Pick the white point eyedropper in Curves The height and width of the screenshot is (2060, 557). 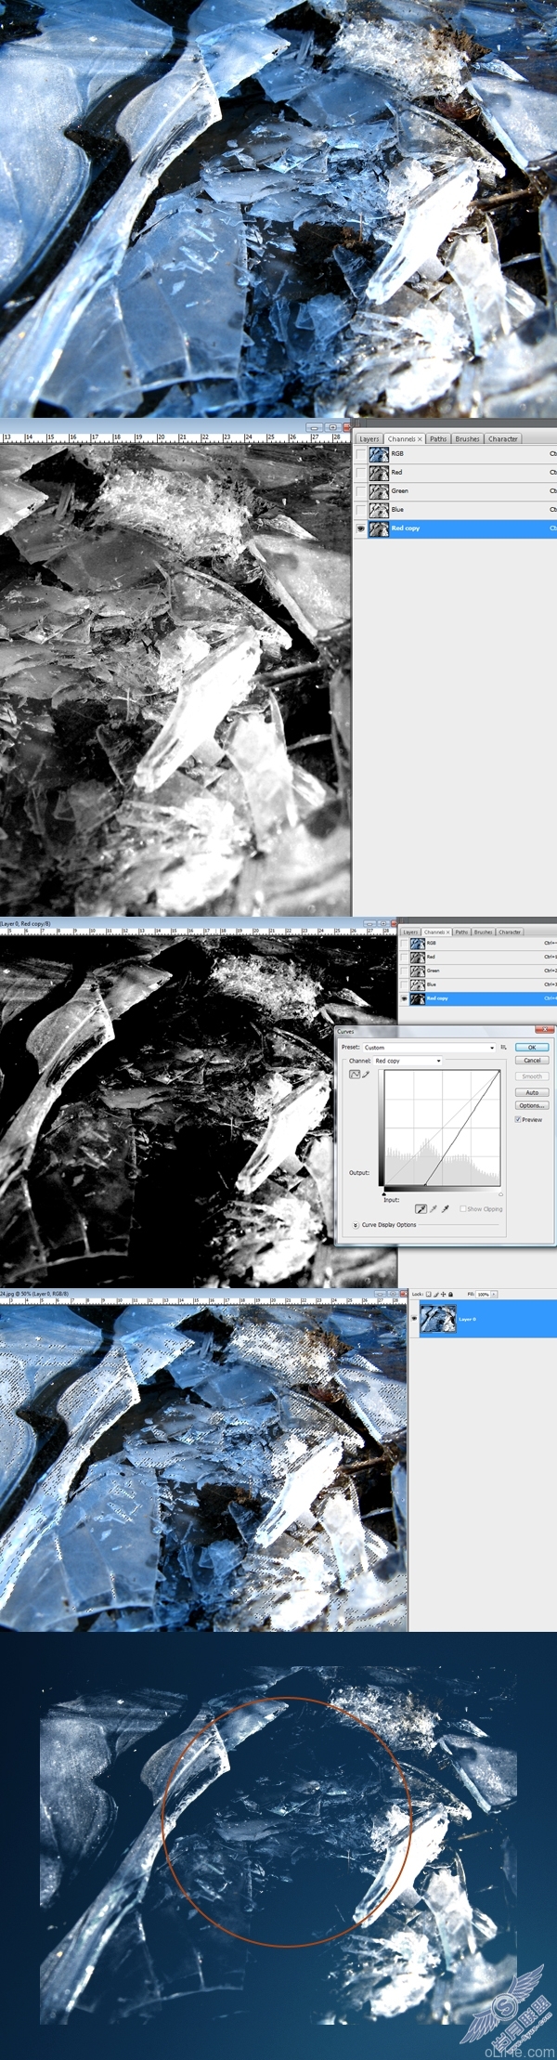(x=445, y=1209)
